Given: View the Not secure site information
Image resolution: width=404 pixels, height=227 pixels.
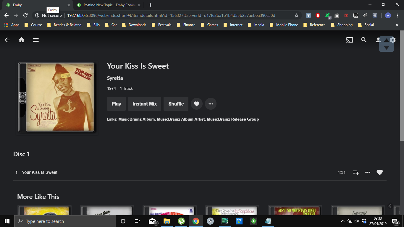Looking at the screenshot, I should (49, 15).
